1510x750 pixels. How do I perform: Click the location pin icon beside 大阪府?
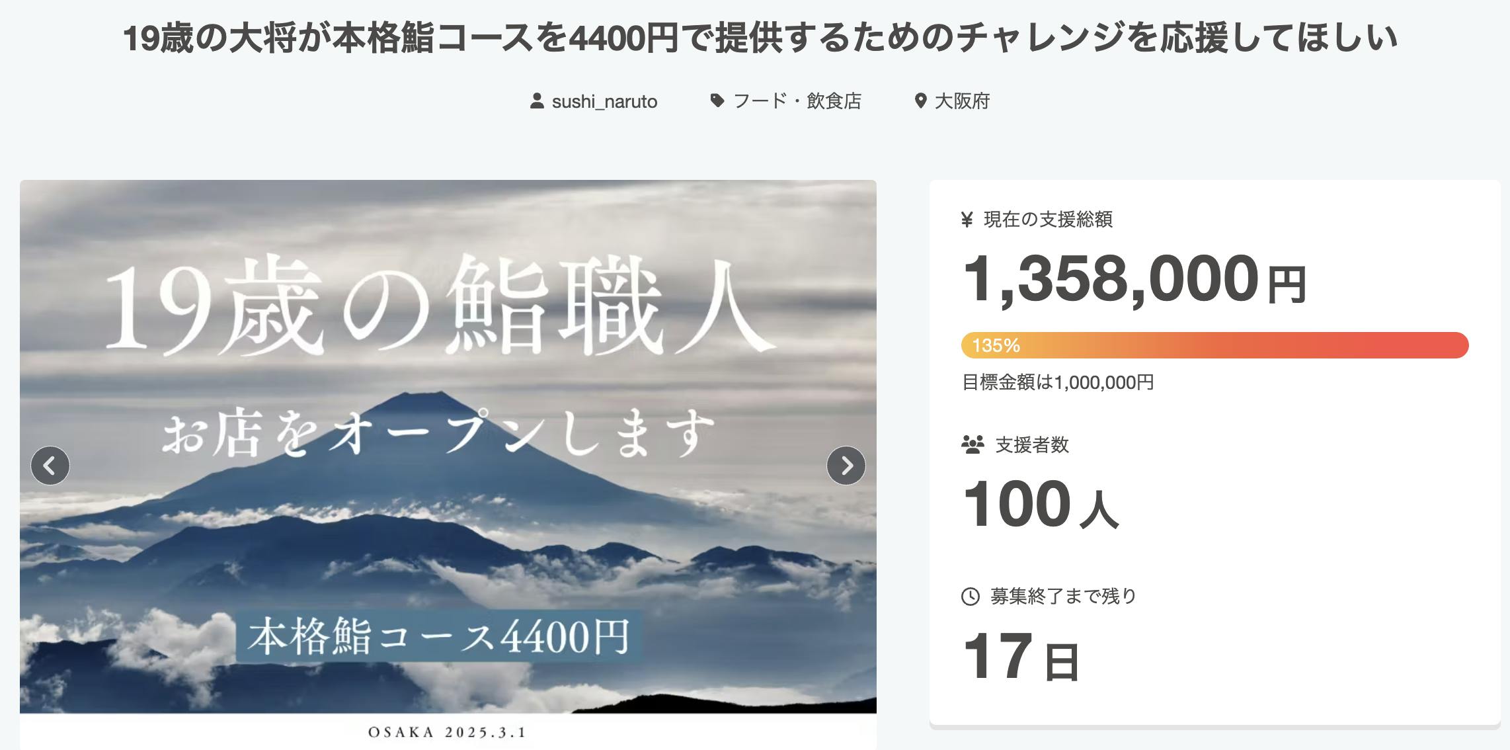click(920, 101)
